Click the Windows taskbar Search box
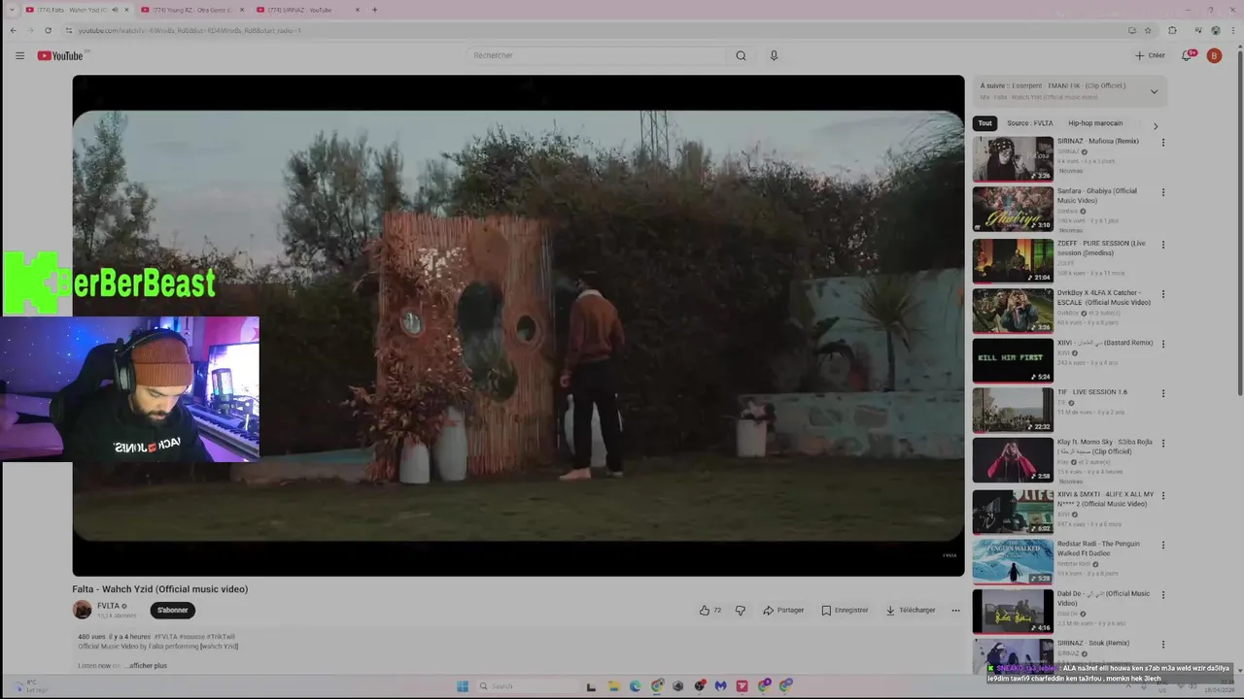1244x699 pixels. [x=525, y=685]
